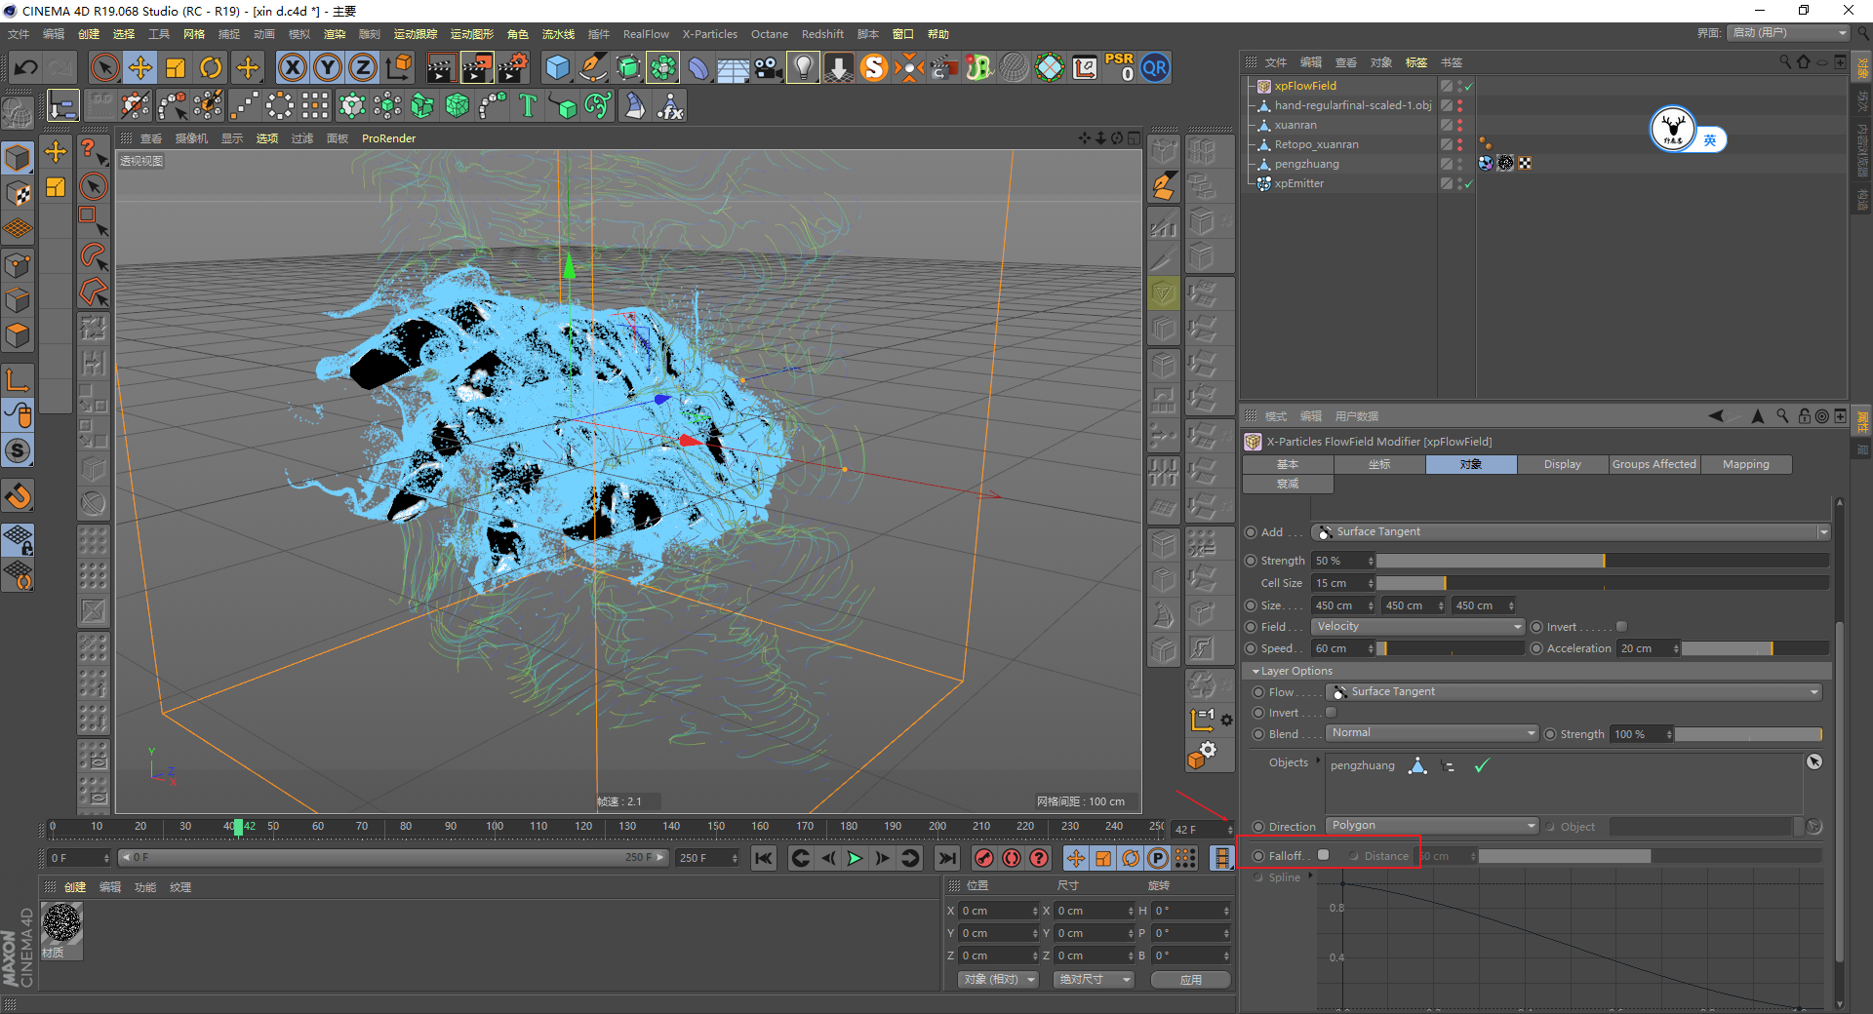
Task: Collapse the Layer Options section
Action: pyautogui.click(x=1255, y=671)
